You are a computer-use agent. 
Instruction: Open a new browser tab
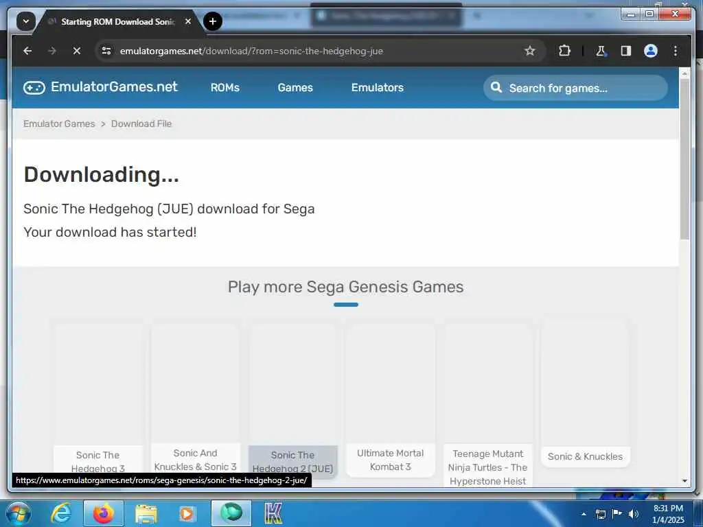(213, 21)
